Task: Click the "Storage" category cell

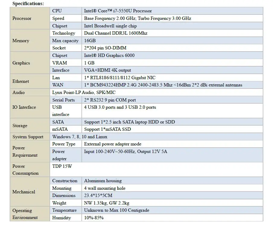Action: coord(30,126)
